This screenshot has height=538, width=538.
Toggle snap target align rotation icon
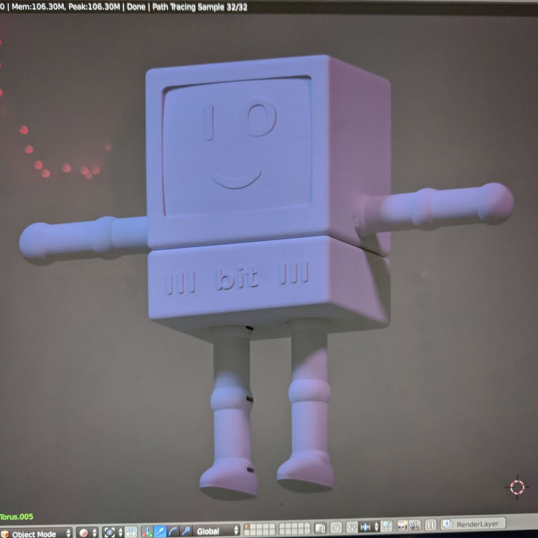pos(386,526)
